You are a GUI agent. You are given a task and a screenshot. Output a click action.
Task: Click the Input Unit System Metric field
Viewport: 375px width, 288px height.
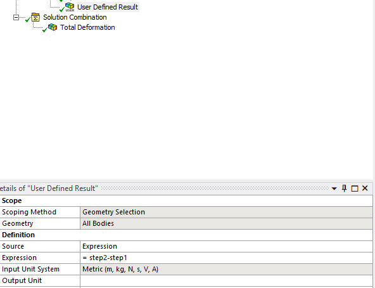(226, 270)
